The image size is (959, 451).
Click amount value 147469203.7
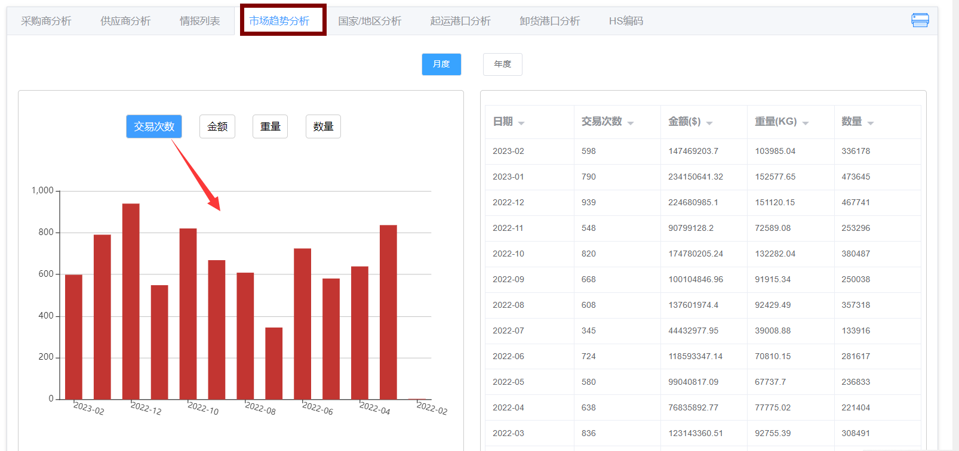[693, 151]
